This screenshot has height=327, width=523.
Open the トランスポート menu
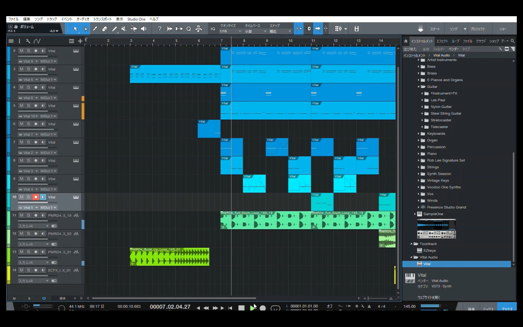[x=102, y=19]
